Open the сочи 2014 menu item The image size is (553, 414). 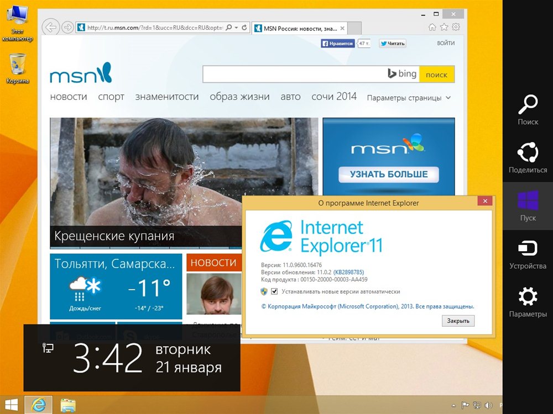[x=334, y=97]
